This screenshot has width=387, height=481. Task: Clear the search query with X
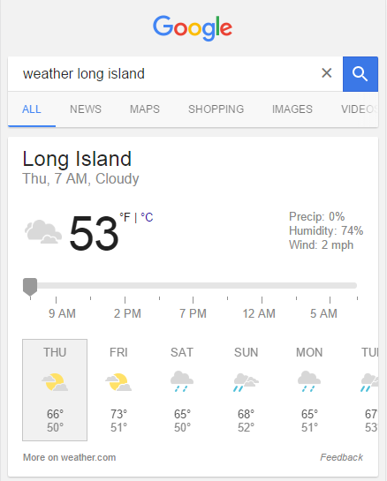coord(327,73)
